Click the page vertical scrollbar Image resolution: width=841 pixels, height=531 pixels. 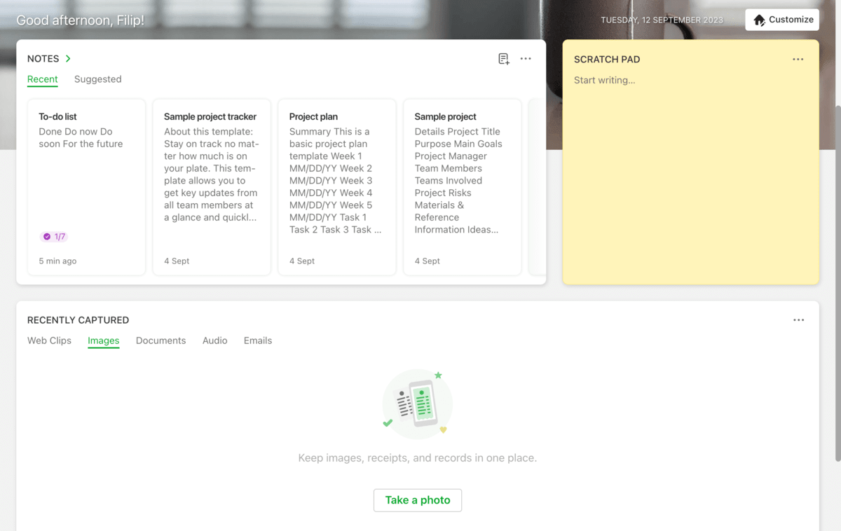837,280
